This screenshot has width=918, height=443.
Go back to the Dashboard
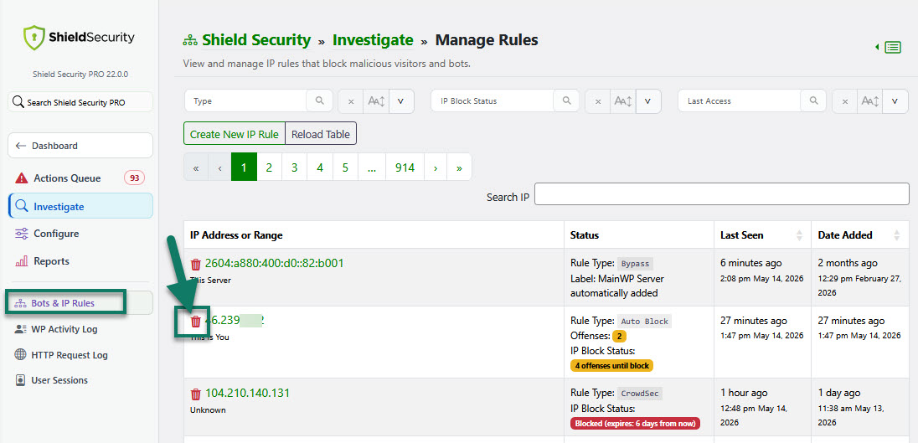tap(80, 146)
